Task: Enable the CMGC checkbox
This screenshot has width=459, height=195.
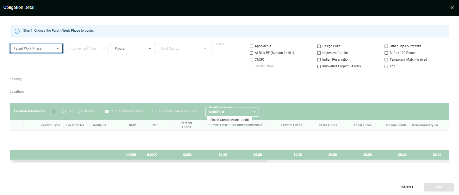Action: tap(251, 60)
